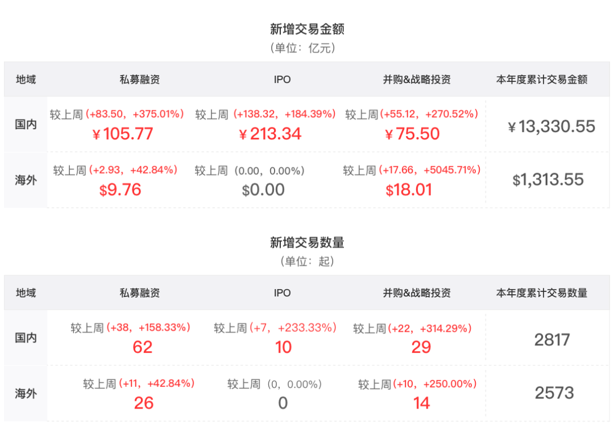The width and height of the screenshot is (614, 441).
Task: Select the domestic private funding value ¥105.77
Action: [x=123, y=134]
